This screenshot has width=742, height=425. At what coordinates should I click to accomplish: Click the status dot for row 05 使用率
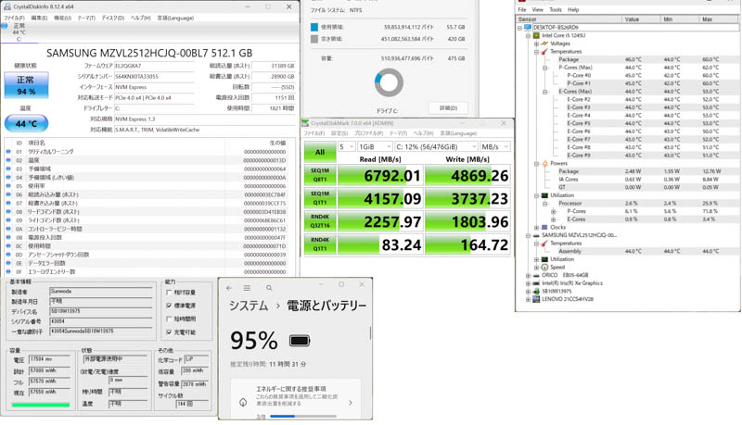click(x=8, y=186)
